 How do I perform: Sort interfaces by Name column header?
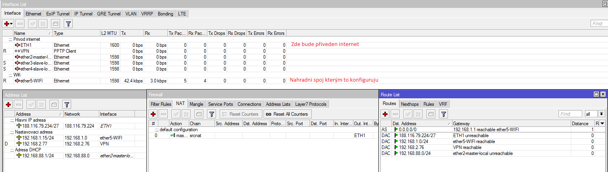click(x=33, y=33)
